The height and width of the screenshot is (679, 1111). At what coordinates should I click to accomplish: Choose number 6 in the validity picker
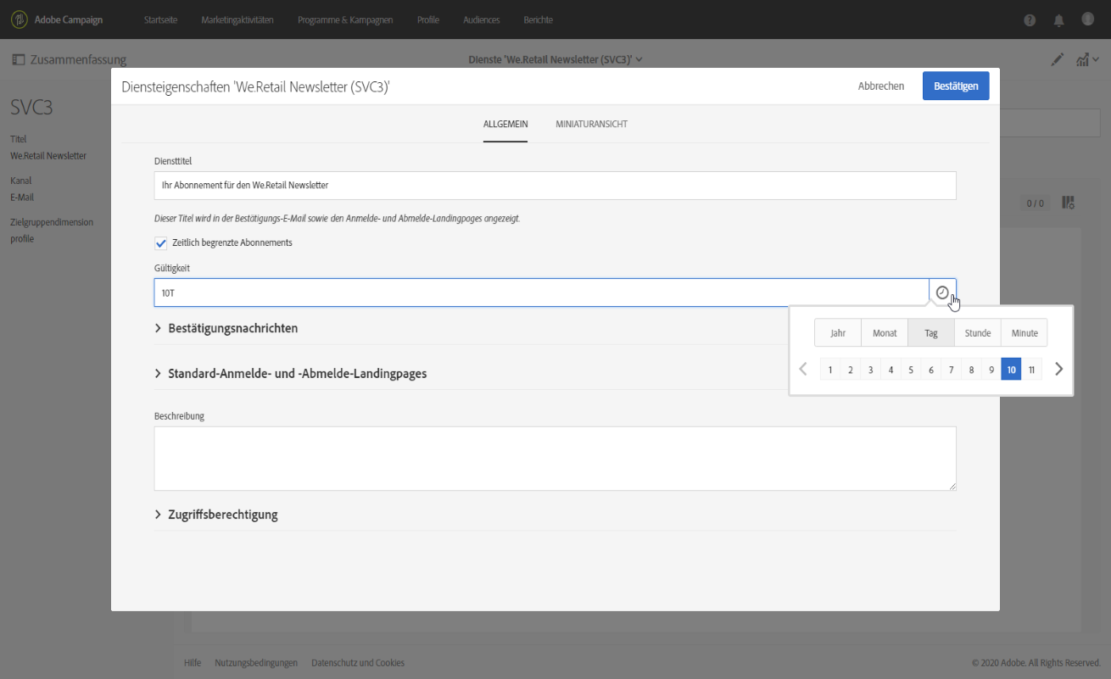pyautogui.click(x=931, y=370)
